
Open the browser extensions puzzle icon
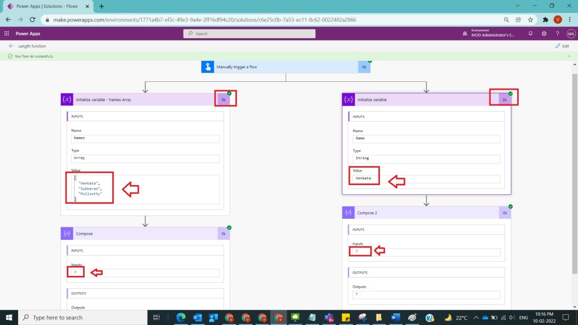click(545, 19)
